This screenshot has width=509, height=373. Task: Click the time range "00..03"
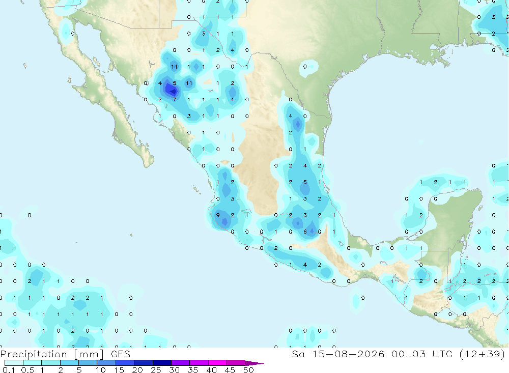pyautogui.click(x=408, y=354)
